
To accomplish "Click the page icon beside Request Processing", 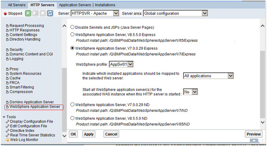I will pyautogui.click(x=7, y=26).
